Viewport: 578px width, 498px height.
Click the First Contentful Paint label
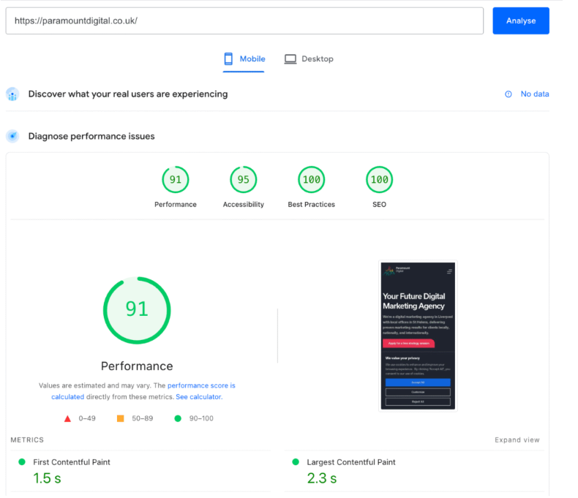click(72, 462)
